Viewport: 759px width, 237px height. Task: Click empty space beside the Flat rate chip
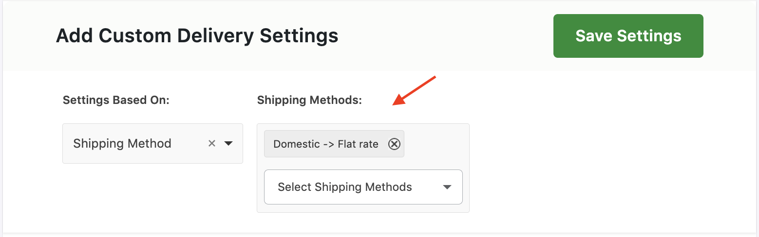[x=435, y=144]
